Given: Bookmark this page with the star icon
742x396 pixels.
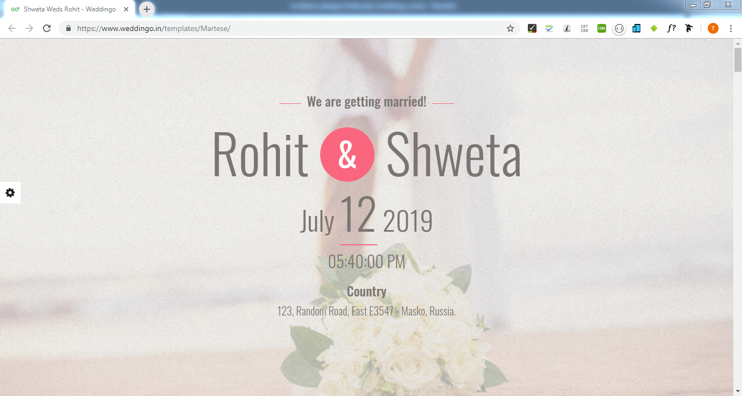Looking at the screenshot, I should coord(510,28).
